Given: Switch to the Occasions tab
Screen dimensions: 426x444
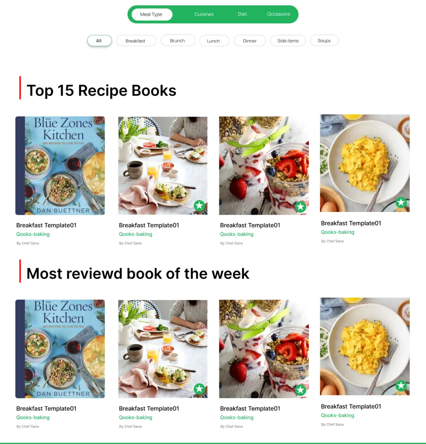Looking at the screenshot, I should click(278, 14).
